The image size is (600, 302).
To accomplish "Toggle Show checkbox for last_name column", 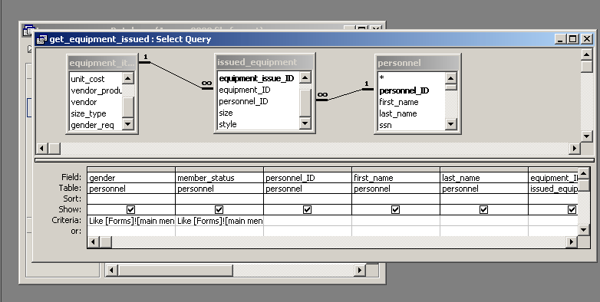I will tap(483, 209).
